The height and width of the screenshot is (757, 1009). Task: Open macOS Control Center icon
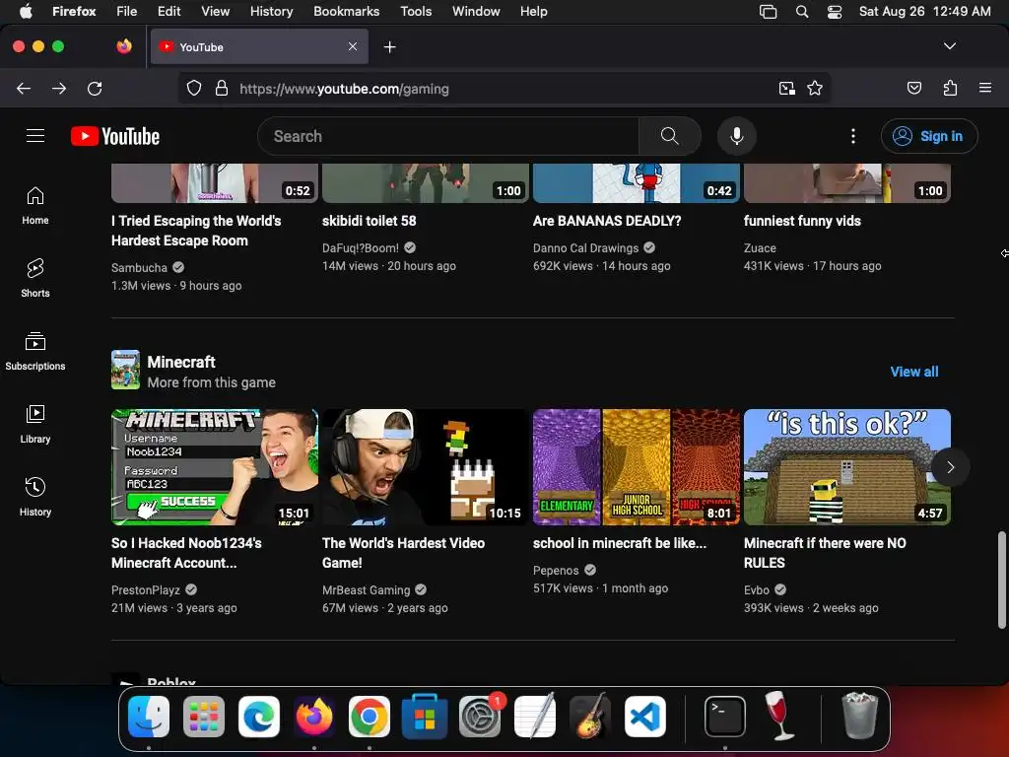click(835, 12)
